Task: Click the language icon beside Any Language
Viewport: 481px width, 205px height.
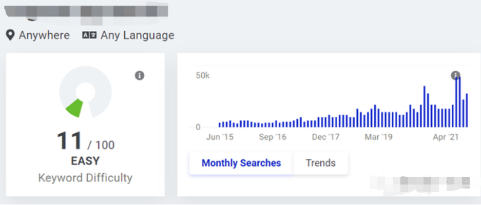Action: (x=89, y=35)
